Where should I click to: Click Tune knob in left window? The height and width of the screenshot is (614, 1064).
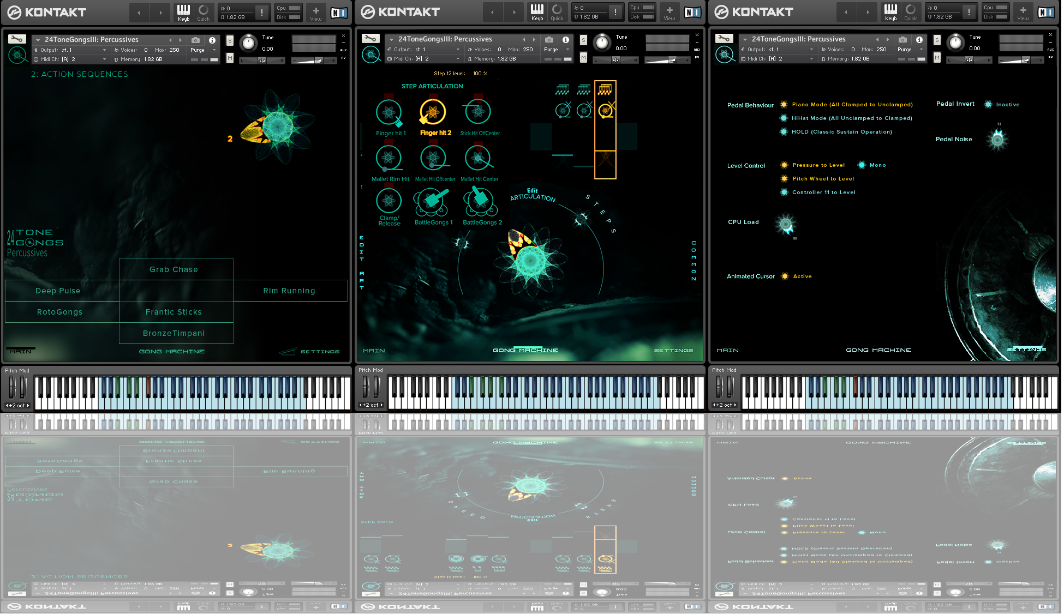click(248, 43)
